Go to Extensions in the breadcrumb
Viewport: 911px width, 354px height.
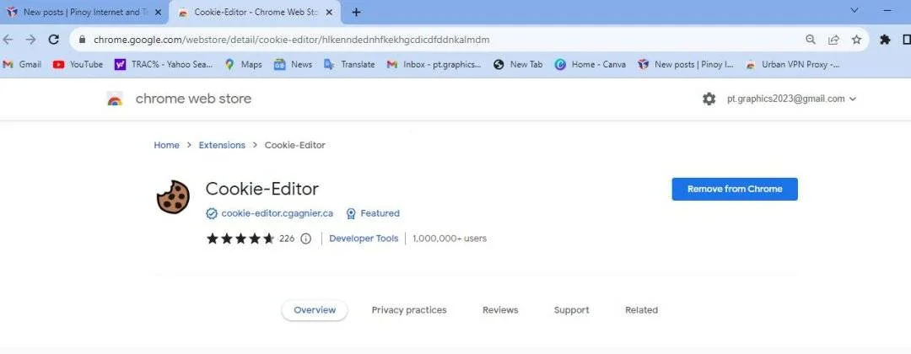click(222, 145)
